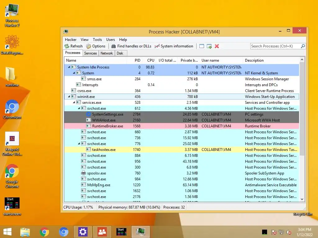The width and height of the screenshot is (318, 238).
Task: Click Physical memory status bar entry
Action: [129, 207]
